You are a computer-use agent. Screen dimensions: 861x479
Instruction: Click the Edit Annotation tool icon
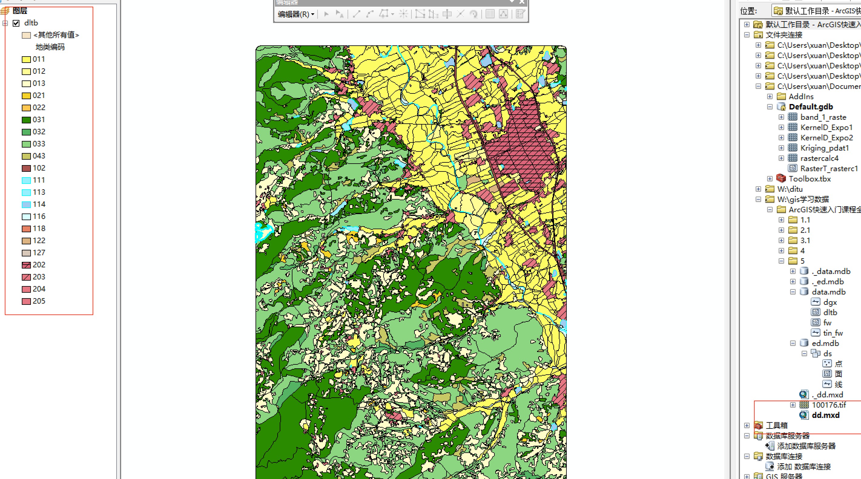[339, 14]
